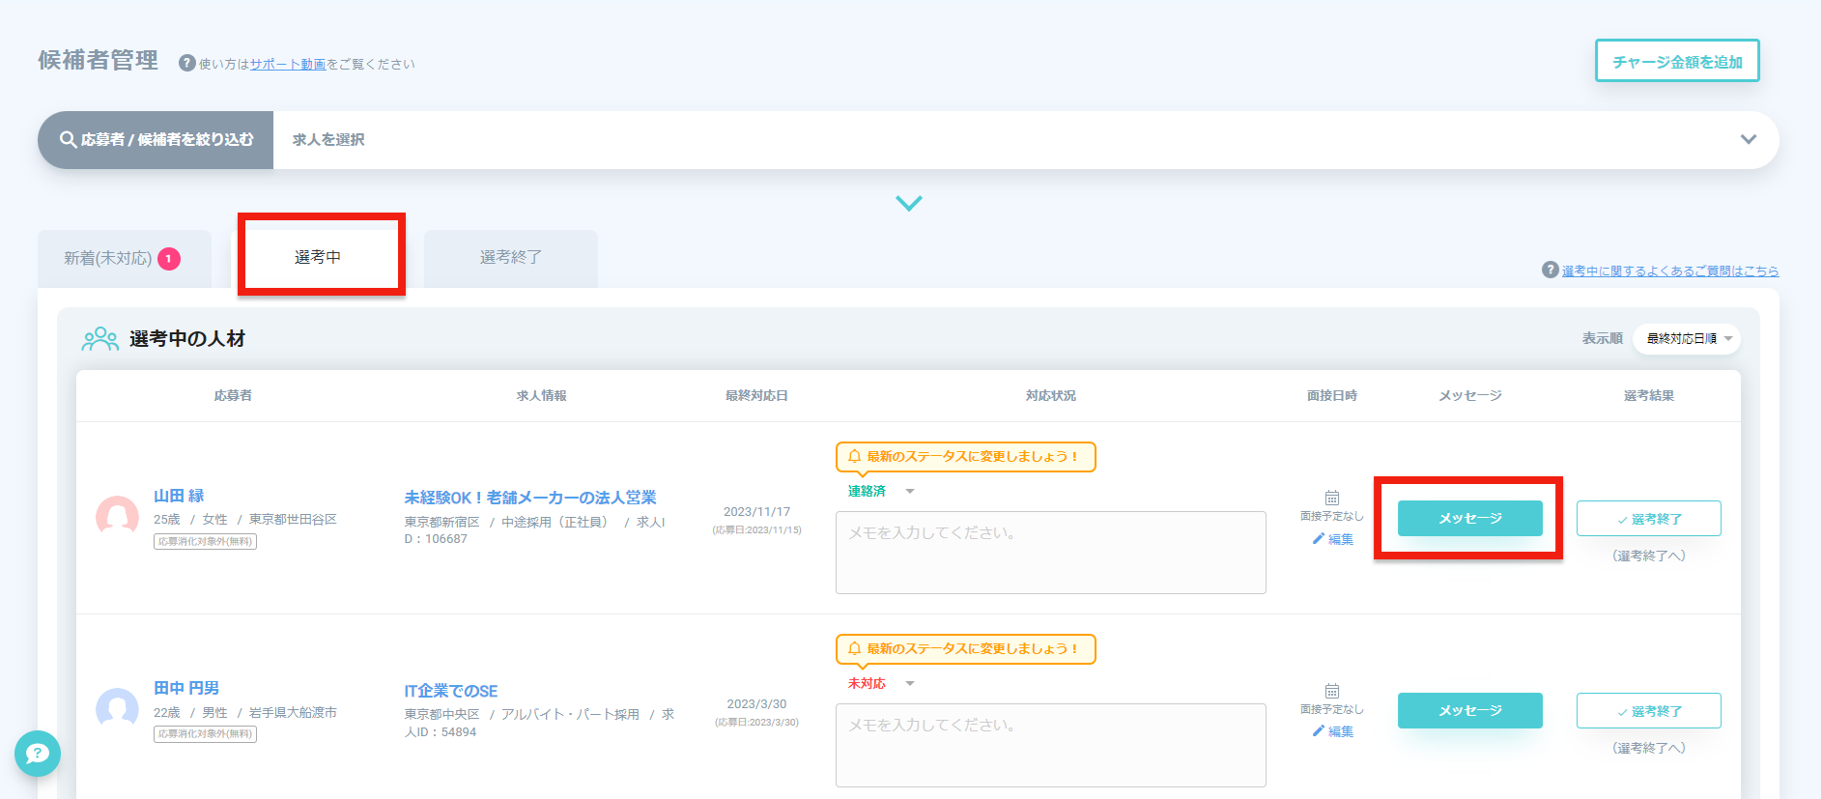This screenshot has height=799, width=1821.
Task: Click the 選考終了 button for 田中 円男
Action: 1649,711
